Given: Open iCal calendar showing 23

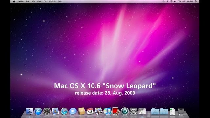Looking at the screenshot, I should 90,111.
